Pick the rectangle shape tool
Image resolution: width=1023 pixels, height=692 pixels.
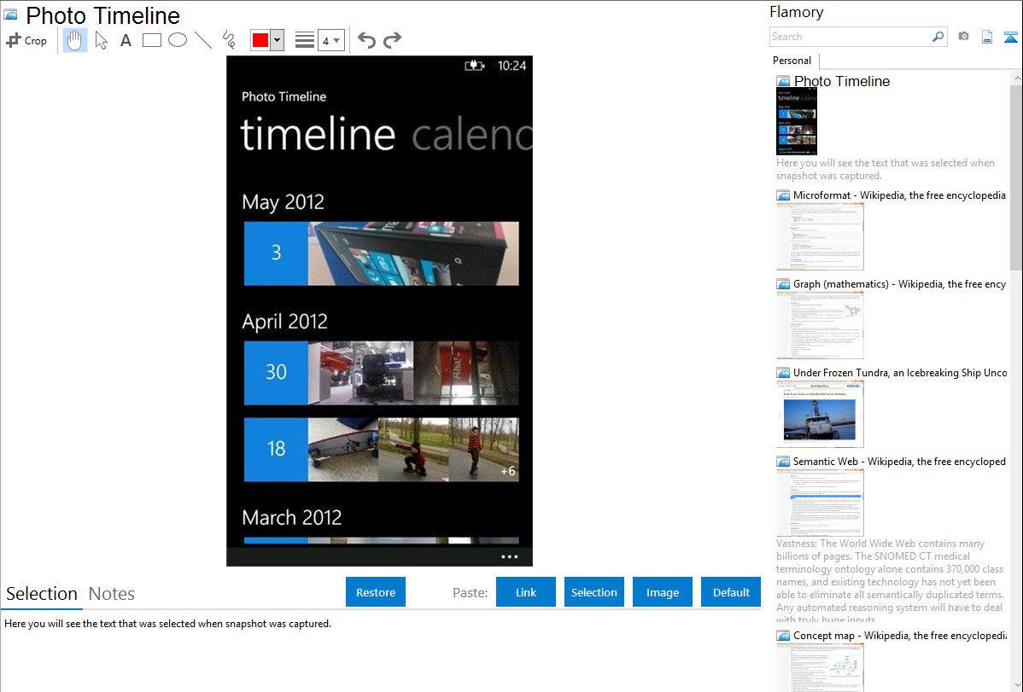coord(151,40)
